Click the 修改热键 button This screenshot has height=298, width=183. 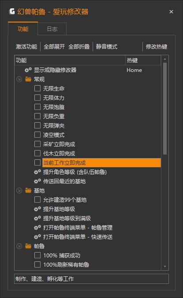(x=157, y=46)
